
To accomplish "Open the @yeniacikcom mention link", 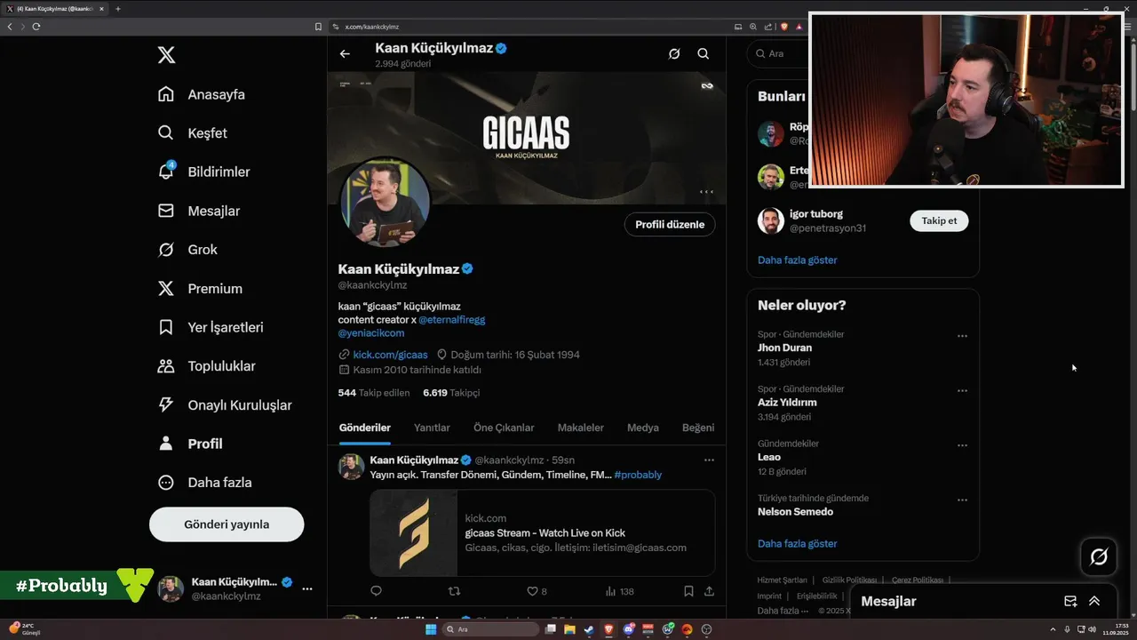I will [x=371, y=332].
